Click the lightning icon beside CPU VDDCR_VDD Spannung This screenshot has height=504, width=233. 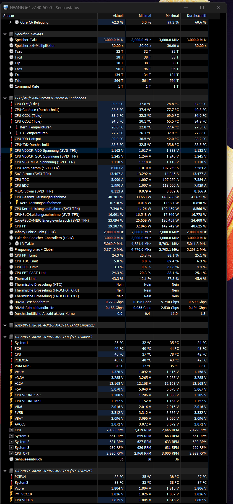click(x=11, y=150)
